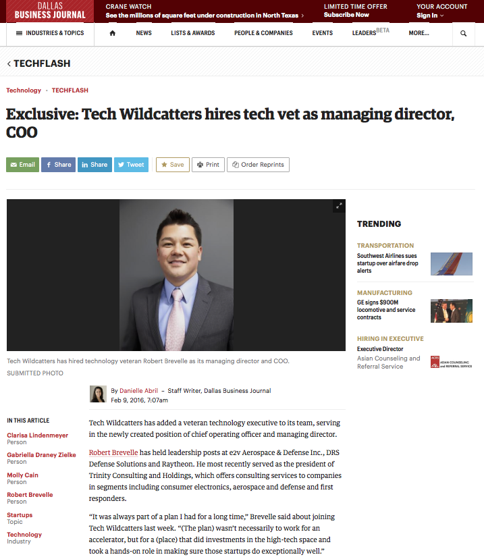484x557 pixels.
Task: Open People & Companies menu
Action: coord(263,33)
